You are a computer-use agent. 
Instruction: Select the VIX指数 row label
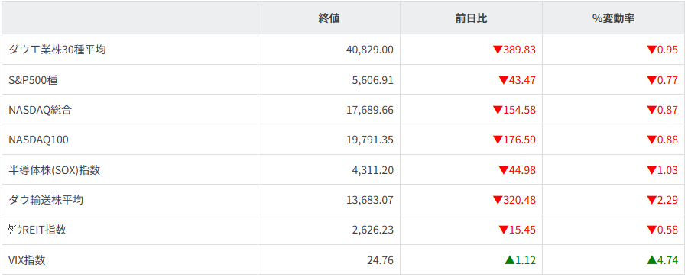27,260
